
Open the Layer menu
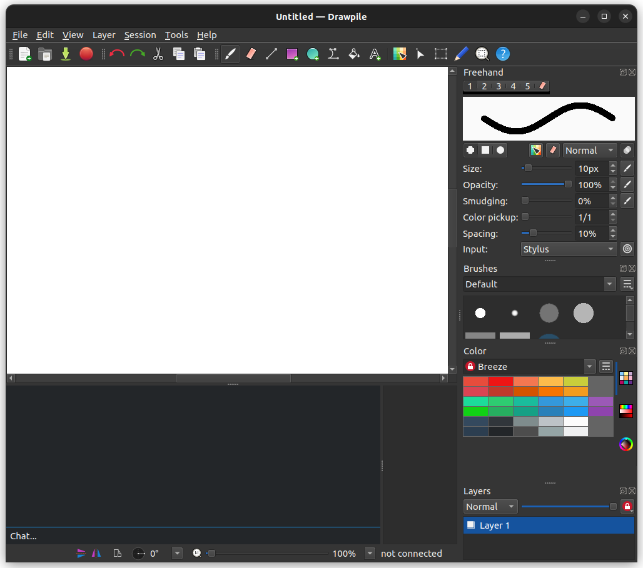pos(104,35)
